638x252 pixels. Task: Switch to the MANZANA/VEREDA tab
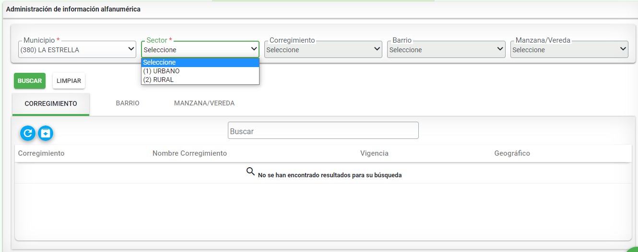pos(204,103)
